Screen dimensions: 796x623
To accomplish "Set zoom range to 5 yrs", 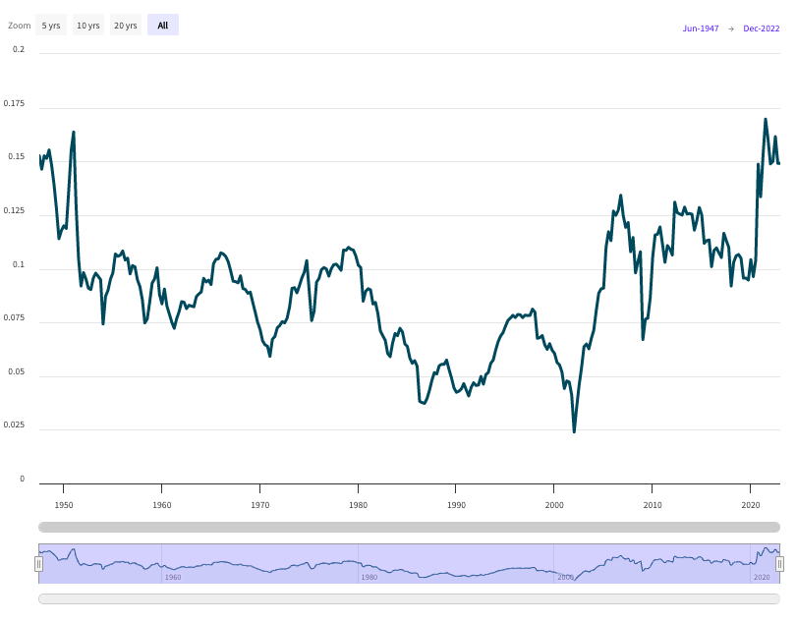I will pyautogui.click(x=51, y=25).
